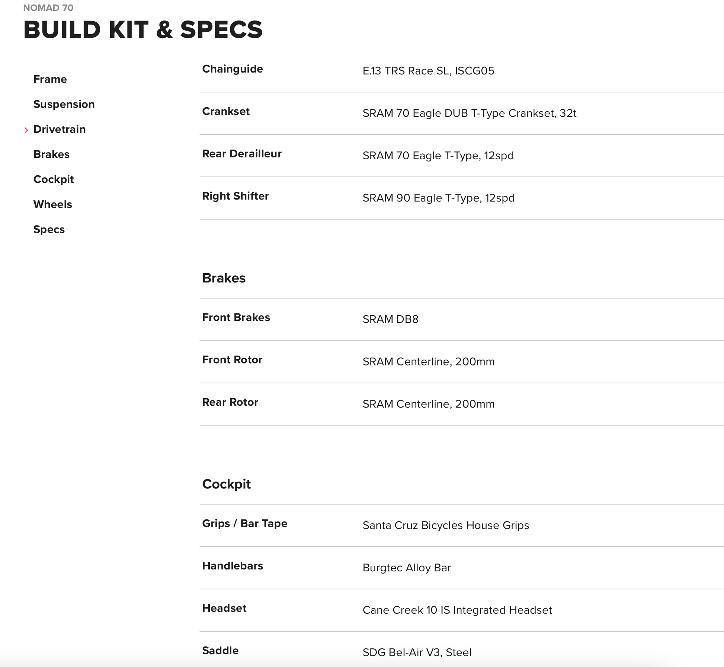Click the Front Rotor row label
724x667 pixels.
click(x=232, y=360)
